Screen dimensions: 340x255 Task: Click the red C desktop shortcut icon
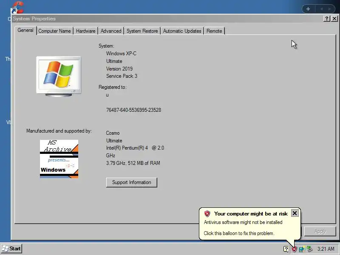point(17,7)
